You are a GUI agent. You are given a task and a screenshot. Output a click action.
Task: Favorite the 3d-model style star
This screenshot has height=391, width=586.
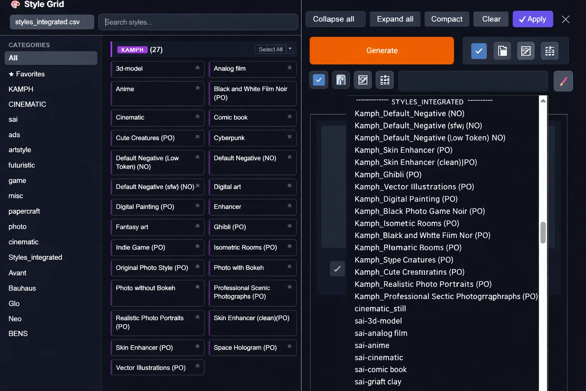pyautogui.click(x=198, y=68)
